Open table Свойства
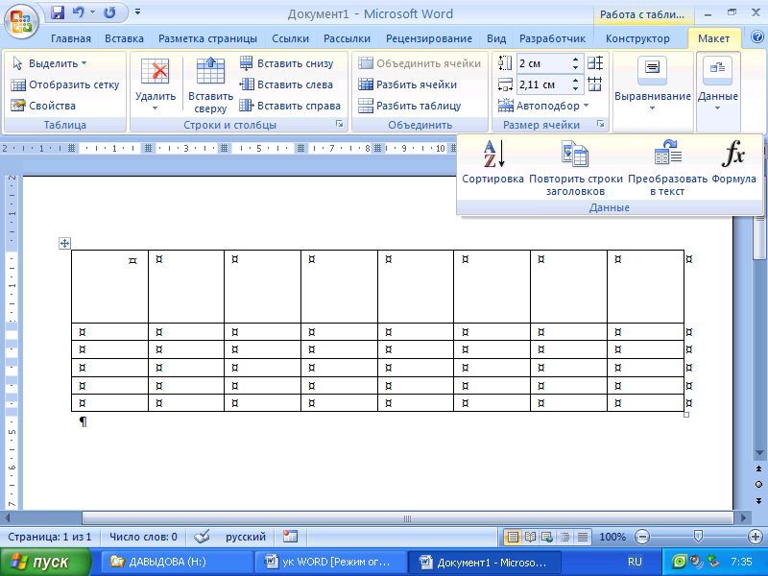 (x=43, y=106)
